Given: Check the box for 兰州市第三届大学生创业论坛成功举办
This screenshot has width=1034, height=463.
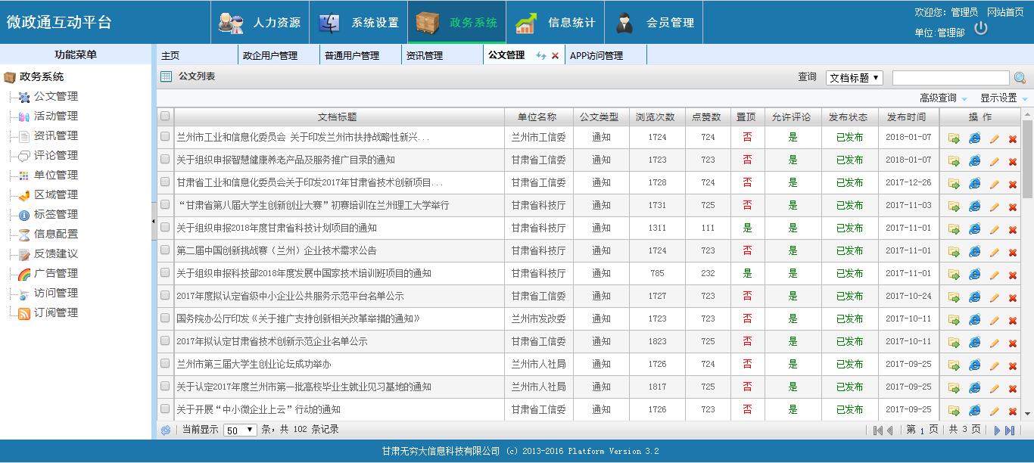Looking at the screenshot, I should (165, 364).
